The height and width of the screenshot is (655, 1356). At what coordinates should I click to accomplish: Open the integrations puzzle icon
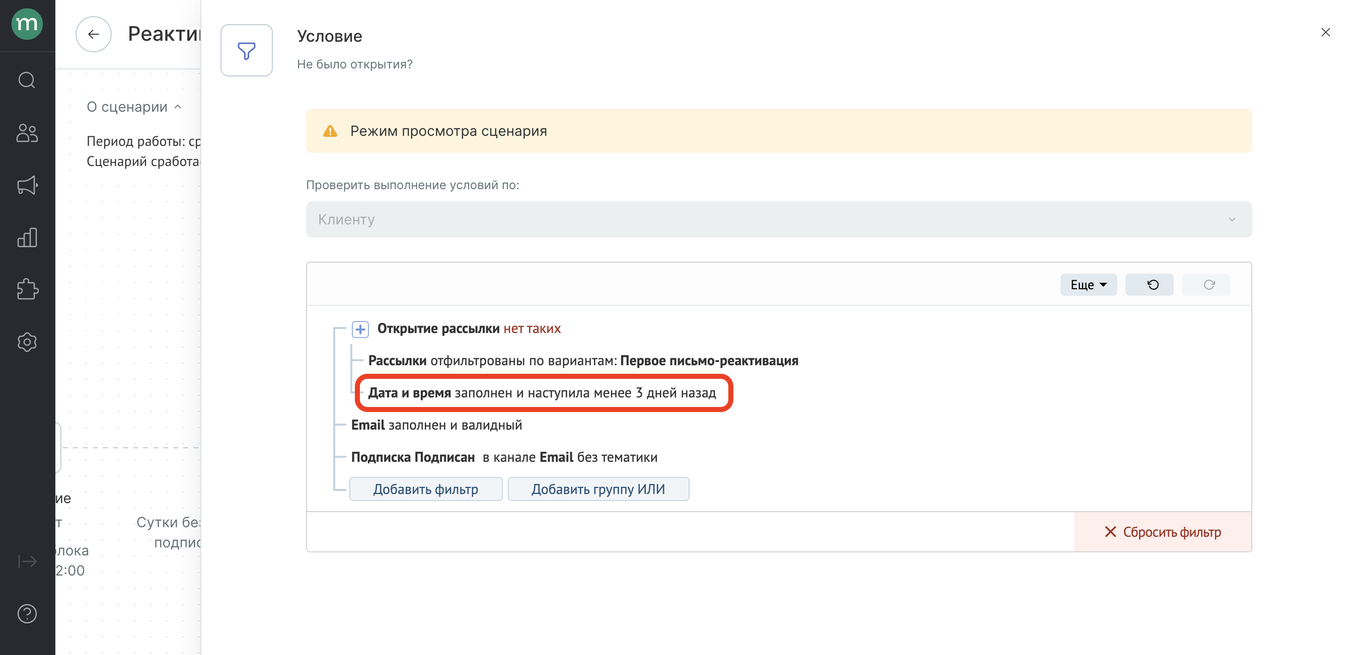point(27,289)
